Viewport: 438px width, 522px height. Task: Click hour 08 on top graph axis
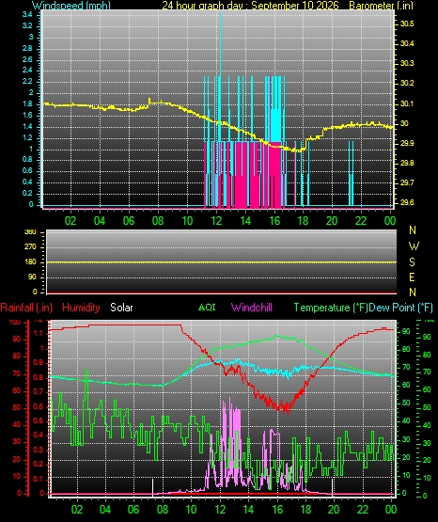click(x=158, y=221)
